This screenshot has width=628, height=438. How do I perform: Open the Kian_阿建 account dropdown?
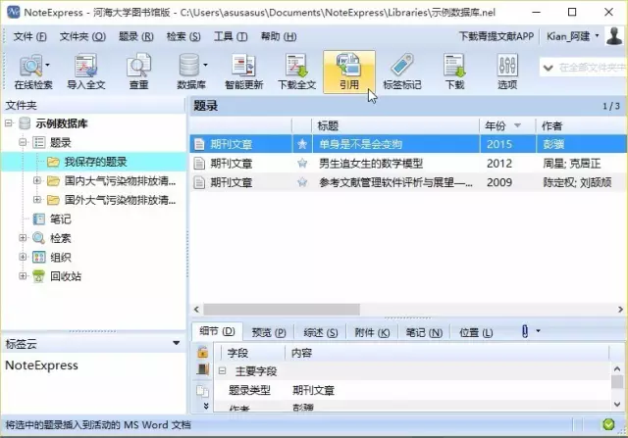pos(597,36)
